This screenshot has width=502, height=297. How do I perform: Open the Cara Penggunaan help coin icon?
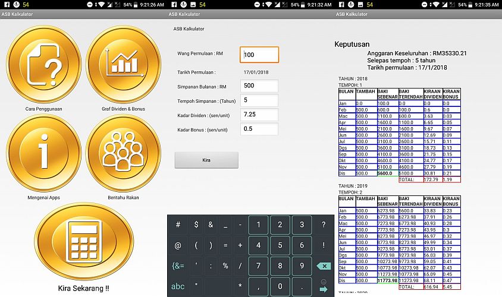click(x=44, y=64)
